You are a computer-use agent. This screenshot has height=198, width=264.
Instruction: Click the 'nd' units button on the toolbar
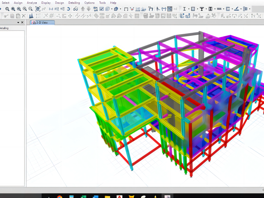(x=175, y=9)
